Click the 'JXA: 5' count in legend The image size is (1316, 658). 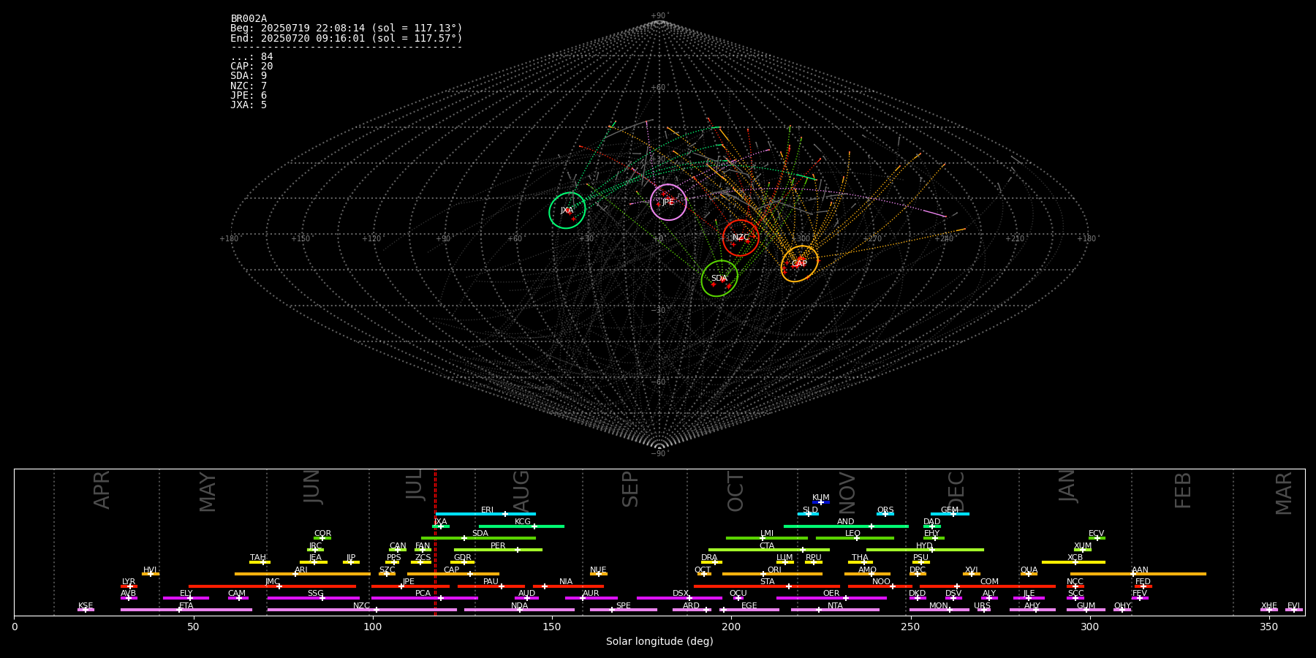point(249,105)
